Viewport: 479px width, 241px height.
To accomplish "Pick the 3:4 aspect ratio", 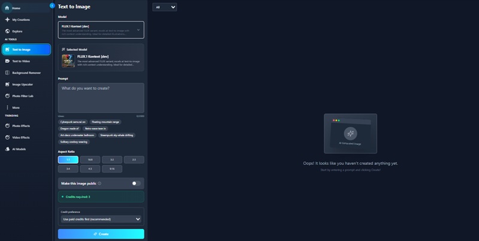I will pos(68,169).
